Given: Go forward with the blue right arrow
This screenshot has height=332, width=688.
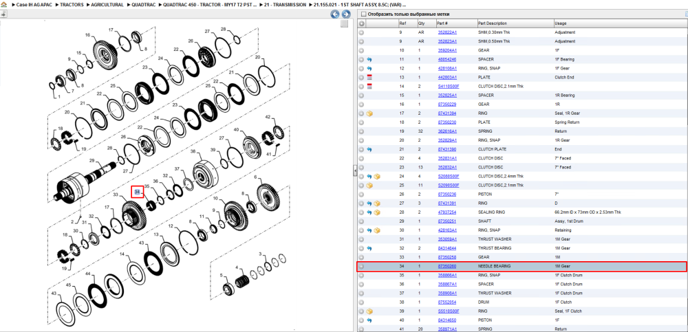Looking at the screenshot, I should pos(346,14).
